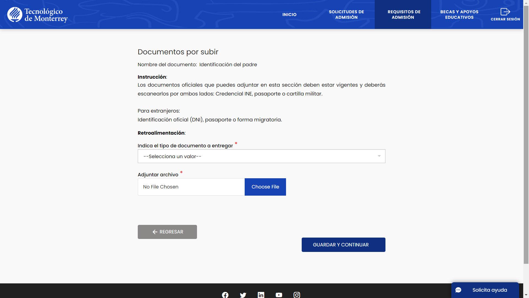The width and height of the screenshot is (529, 298).
Task: Click the chat bubble icon on Solicita ayuda
Action: coord(458,290)
